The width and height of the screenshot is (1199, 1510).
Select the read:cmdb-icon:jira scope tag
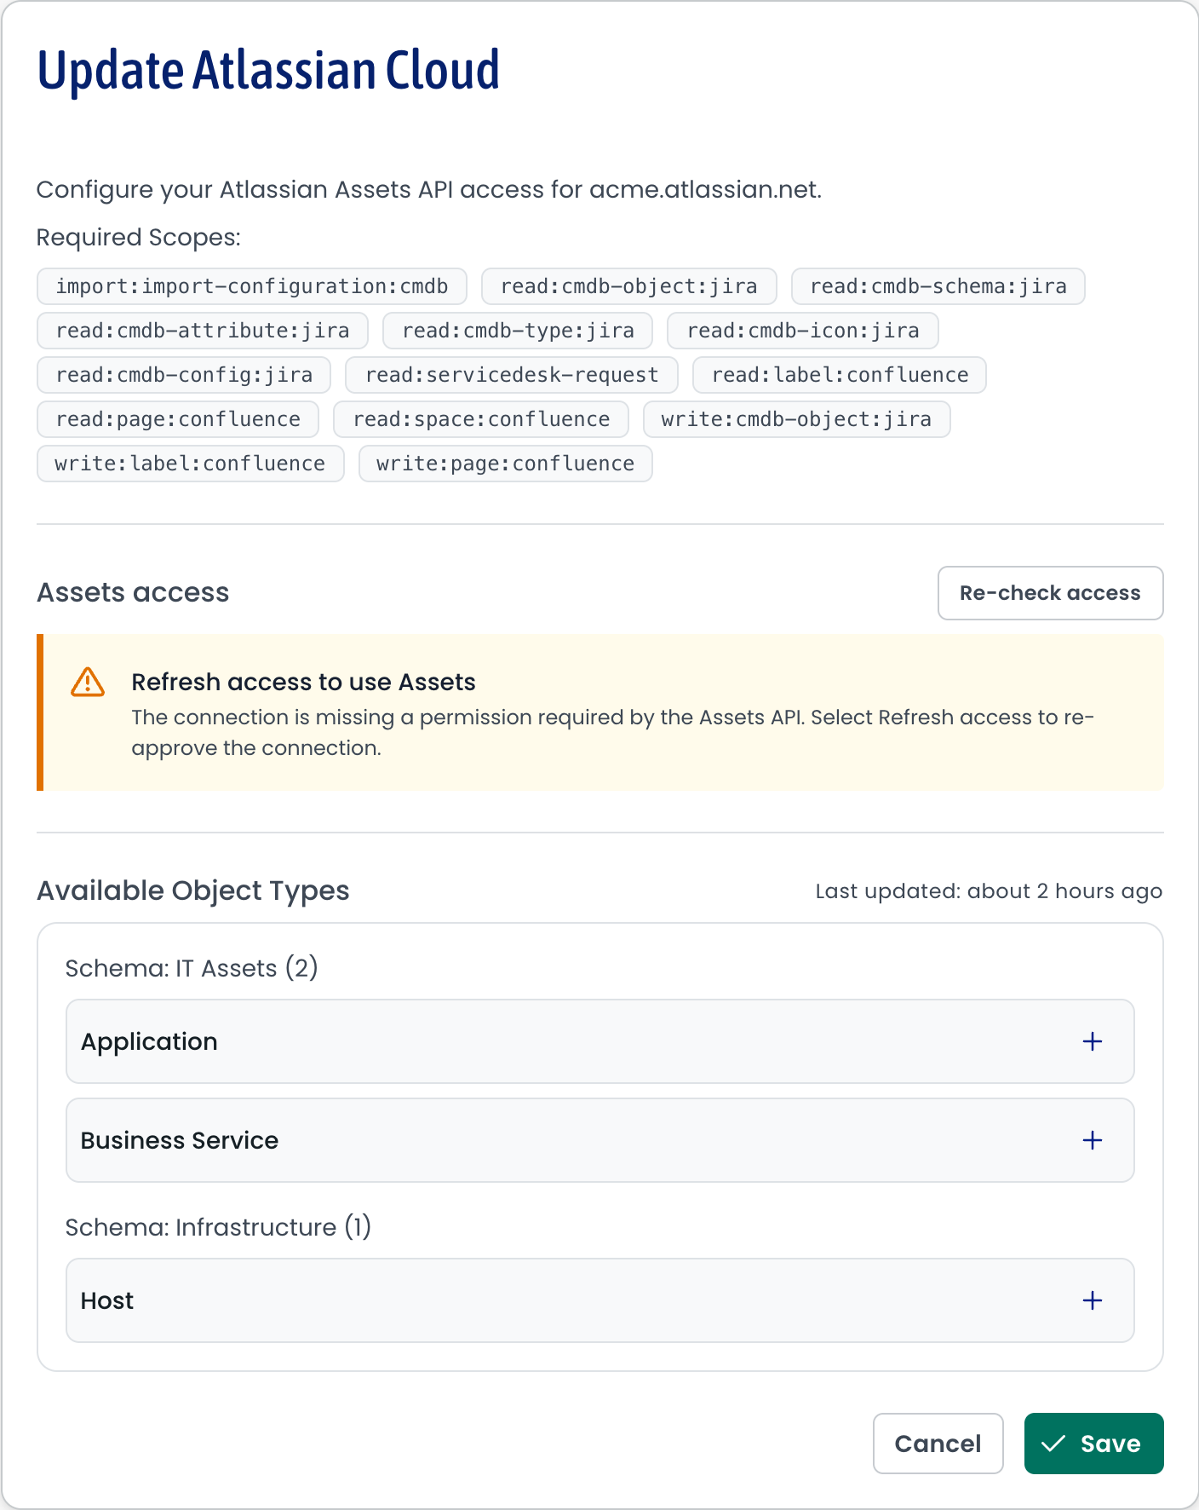[x=803, y=331]
